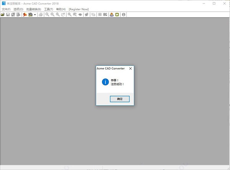230x170 pixels.
Task: Open the 文件(F) menu
Action: click(x=6, y=9)
